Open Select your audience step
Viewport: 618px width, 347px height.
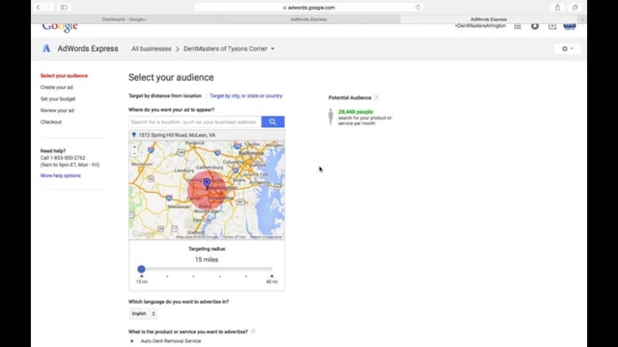[x=64, y=76]
